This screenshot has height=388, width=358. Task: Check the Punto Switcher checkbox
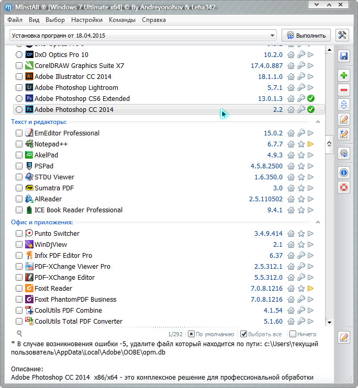19,233
